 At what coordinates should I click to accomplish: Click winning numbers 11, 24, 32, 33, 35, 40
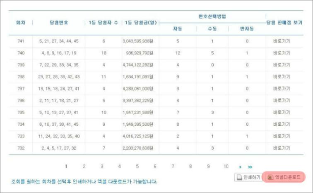pyautogui.click(x=59, y=136)
